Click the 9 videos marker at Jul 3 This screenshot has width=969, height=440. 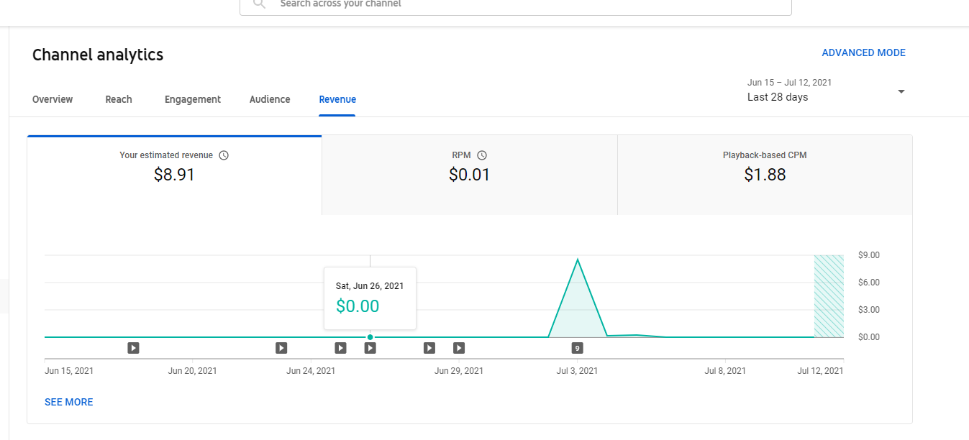[x=577, y=348]
